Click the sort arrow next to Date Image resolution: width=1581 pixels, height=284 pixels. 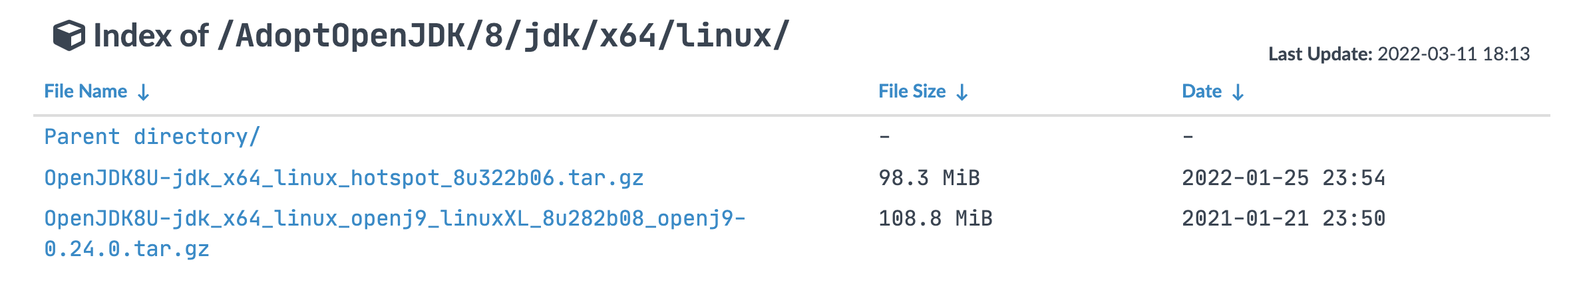point(1238,92)
